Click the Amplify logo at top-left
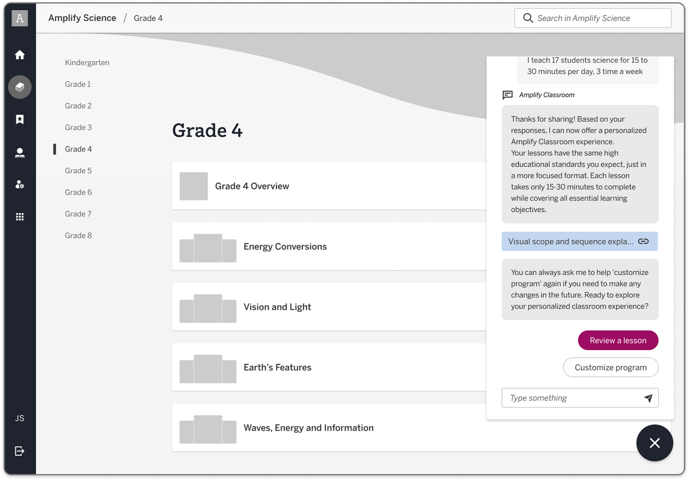 coord(20,18)
